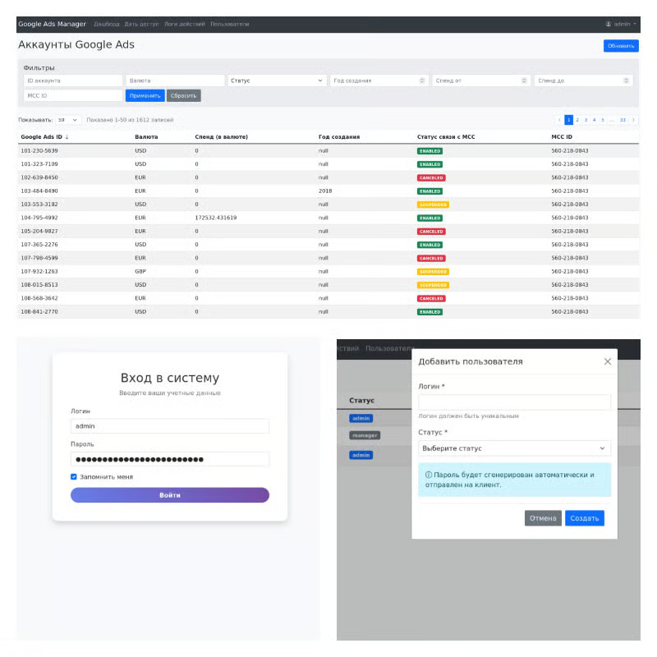Focus the Логин field in login form

point(170,426)
